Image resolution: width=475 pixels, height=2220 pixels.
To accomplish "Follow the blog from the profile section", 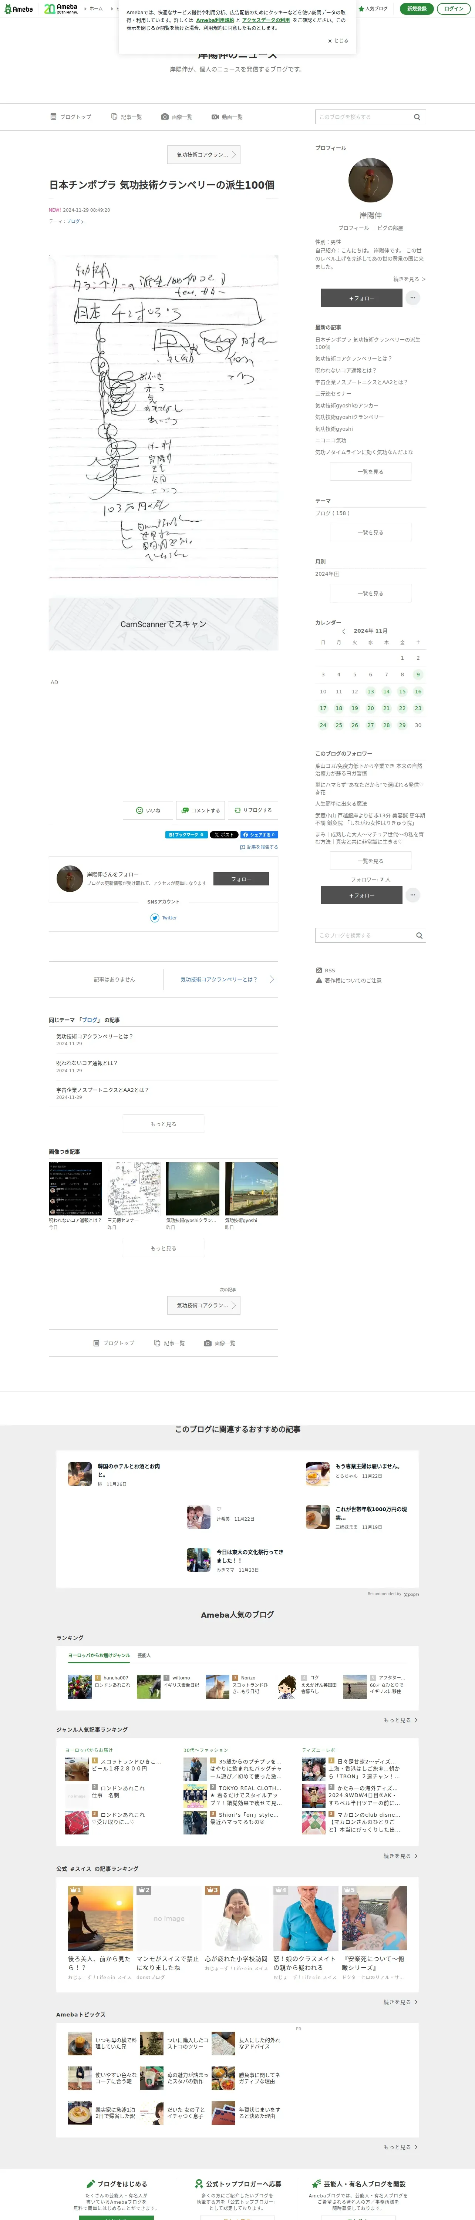I will 361,297.
